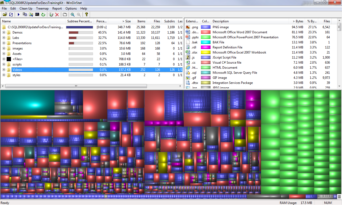Expand the scripts folder node

tap(4, 64)
